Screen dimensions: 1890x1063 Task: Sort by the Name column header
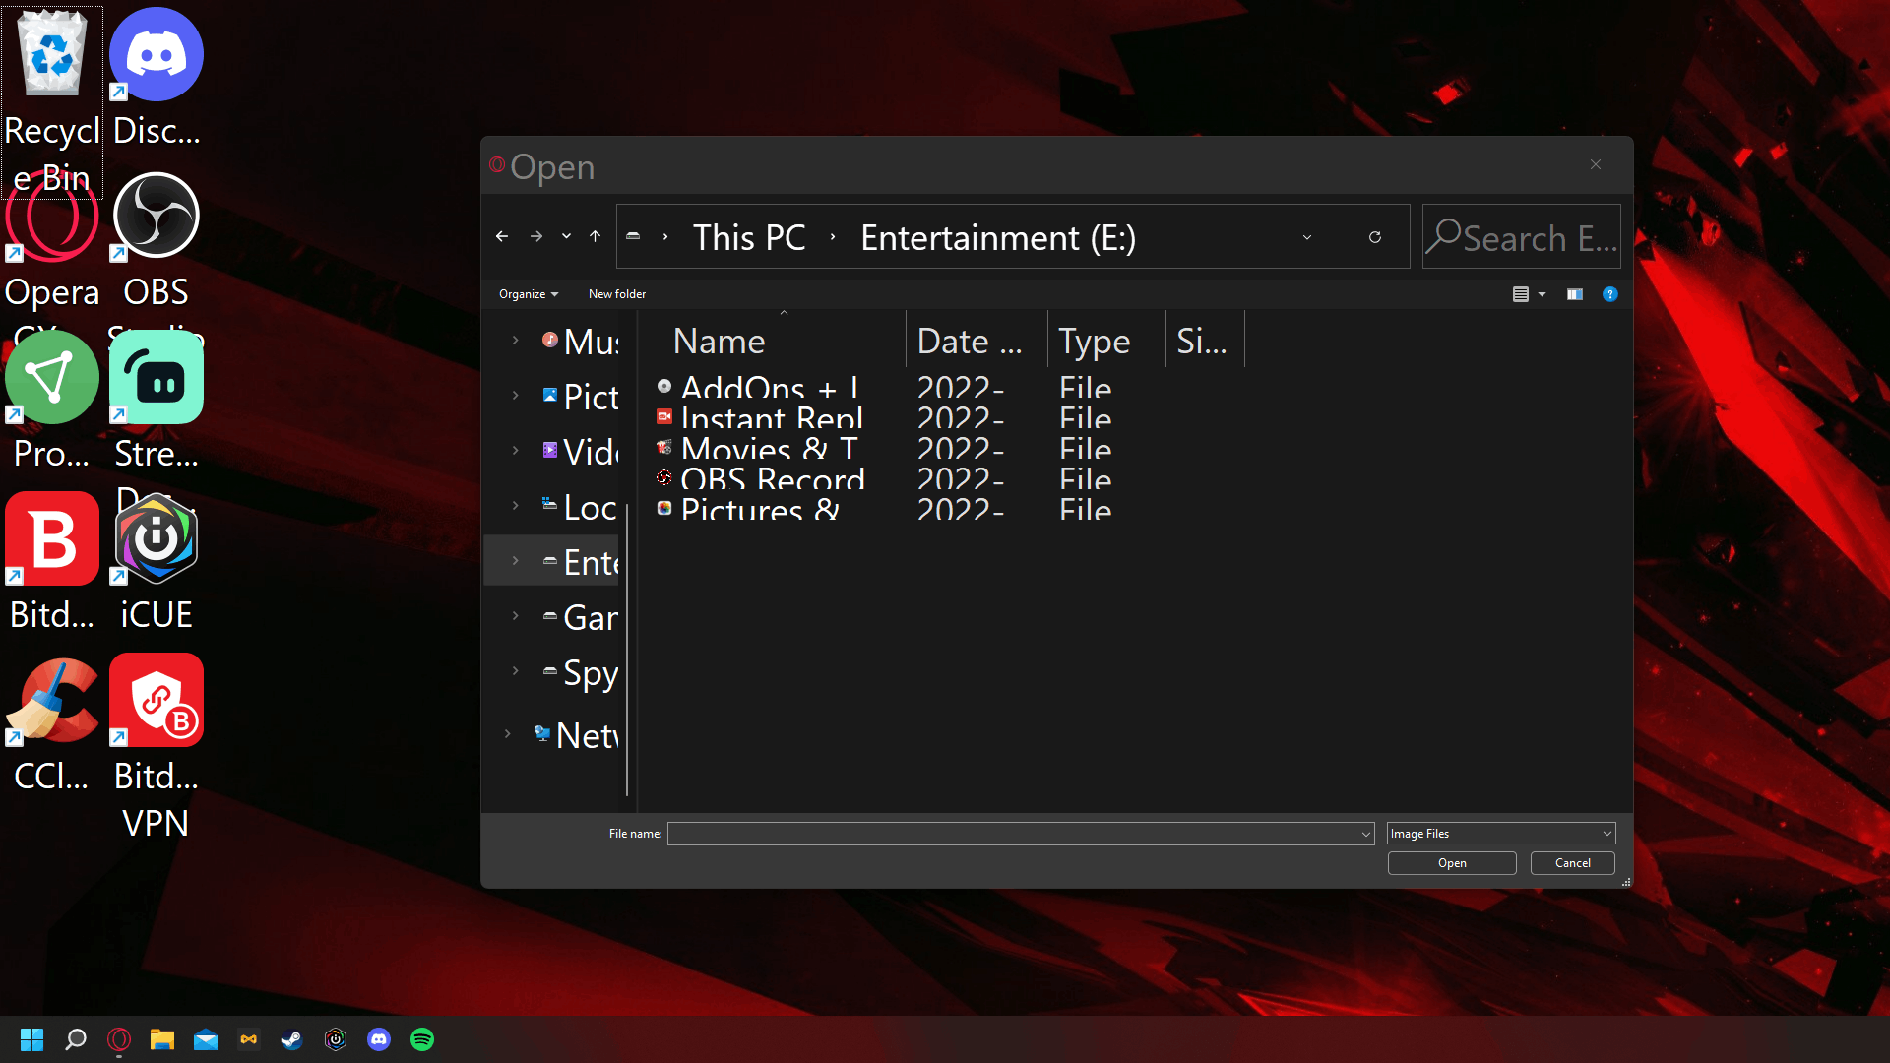click(x=719, y=342)
